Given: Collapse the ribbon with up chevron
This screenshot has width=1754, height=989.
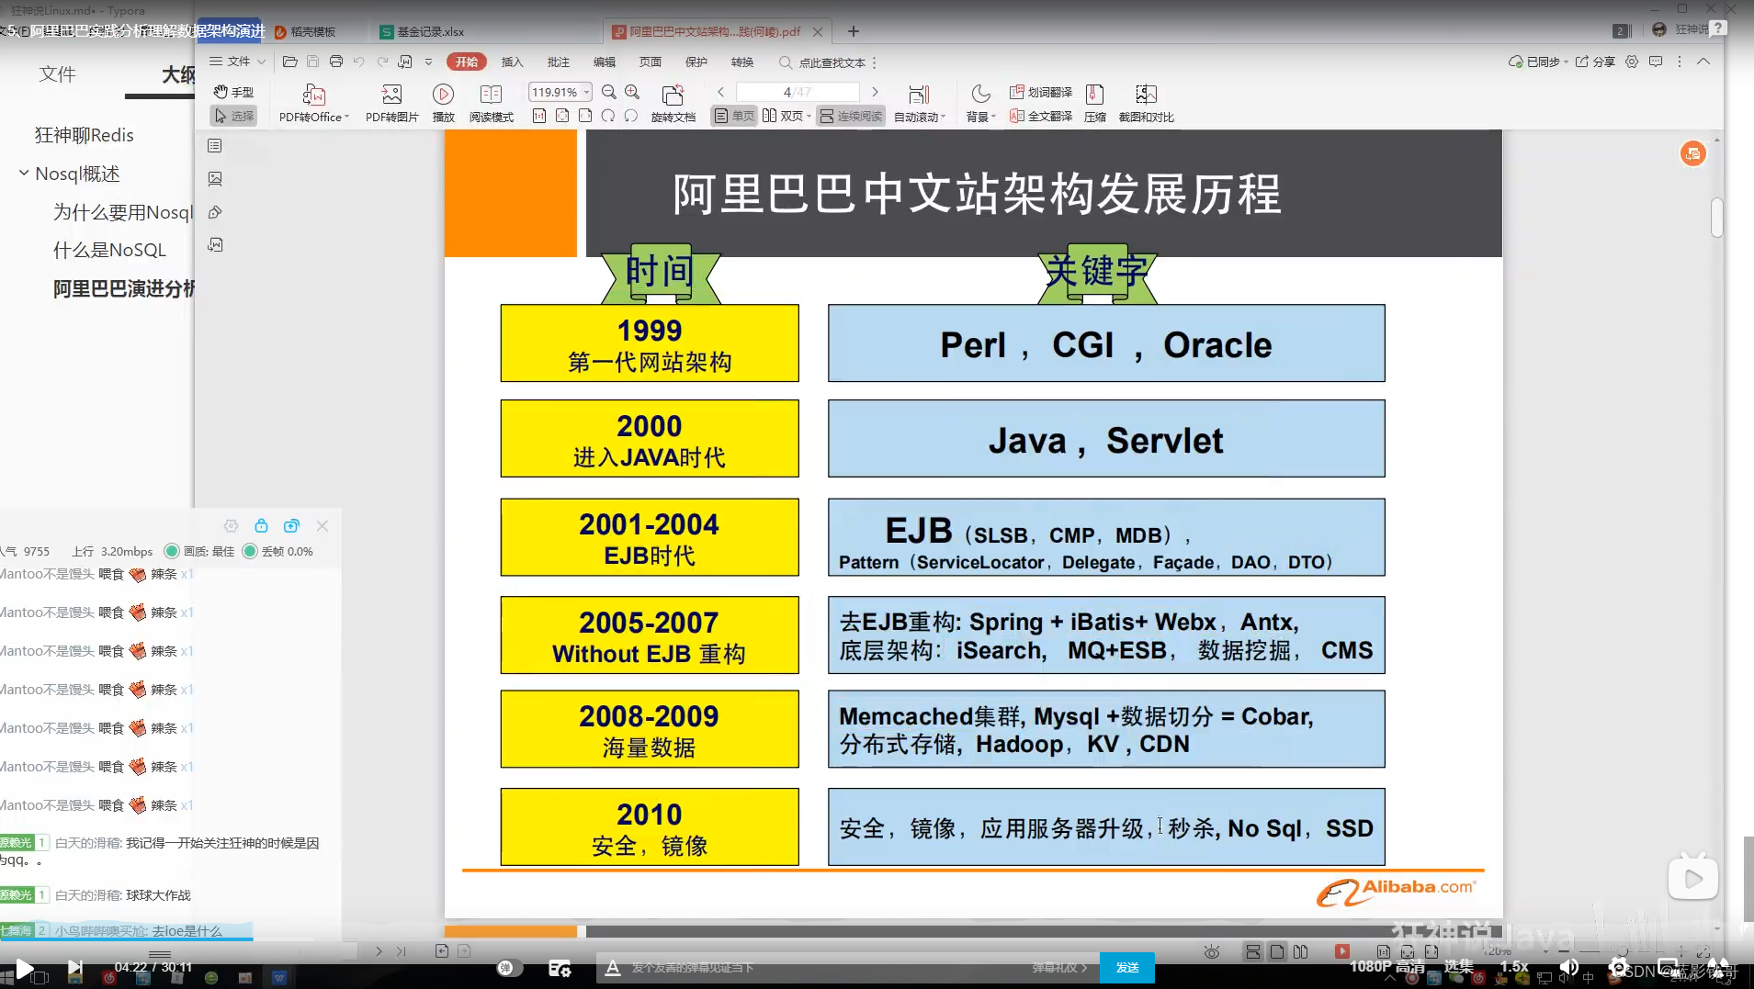Looking at the screenshot, I should [x=1703, y=62].
